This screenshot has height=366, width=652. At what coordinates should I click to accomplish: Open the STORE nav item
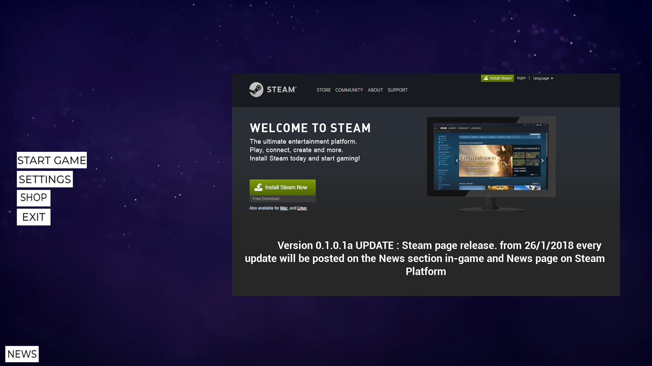pos(323,90)
